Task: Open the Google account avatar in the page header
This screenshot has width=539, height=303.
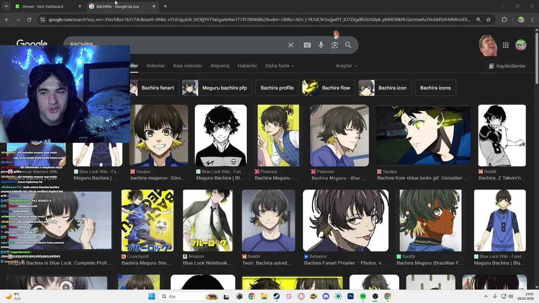Action: 521,45
